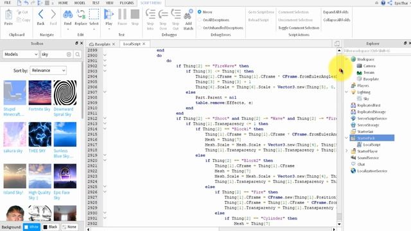Switch to the TEST ribbon tab
The image size is (411, 231).
pos(96,3)
